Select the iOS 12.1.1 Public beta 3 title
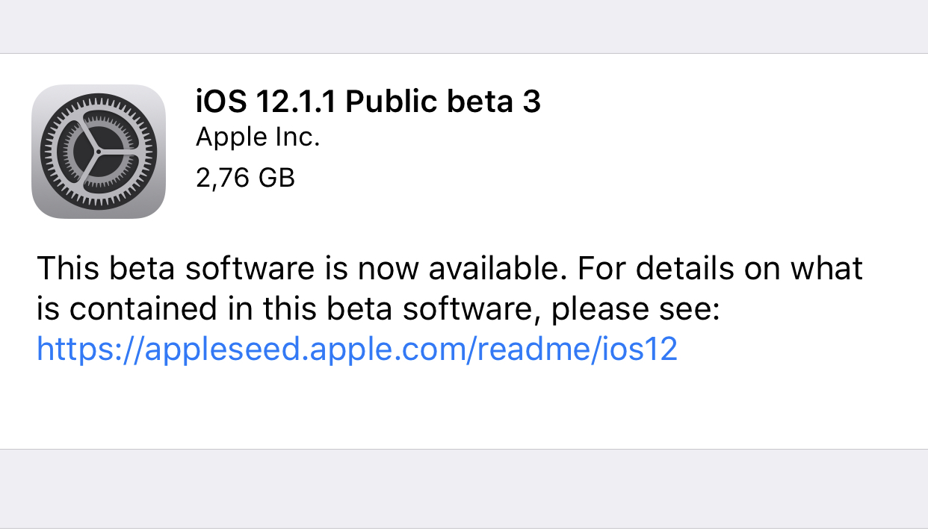 pos(368,102)
